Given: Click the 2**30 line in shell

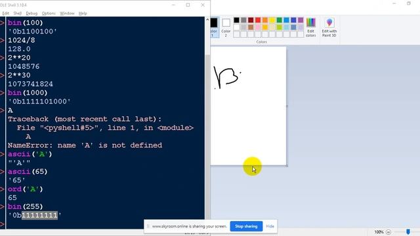Looking at the screenshot, I should click(19, 75).
